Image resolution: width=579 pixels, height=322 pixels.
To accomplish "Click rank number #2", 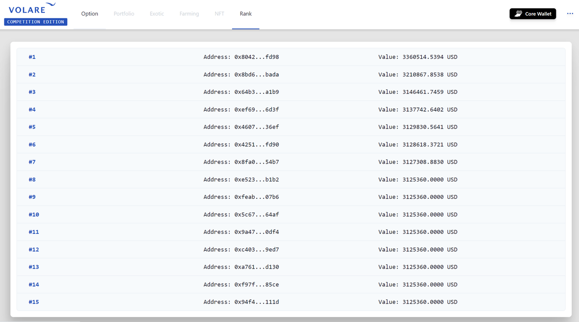I will point(32,75).
